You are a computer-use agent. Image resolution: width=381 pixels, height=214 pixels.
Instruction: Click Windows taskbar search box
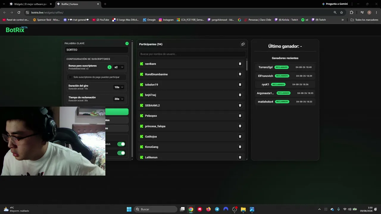(155, 209)
